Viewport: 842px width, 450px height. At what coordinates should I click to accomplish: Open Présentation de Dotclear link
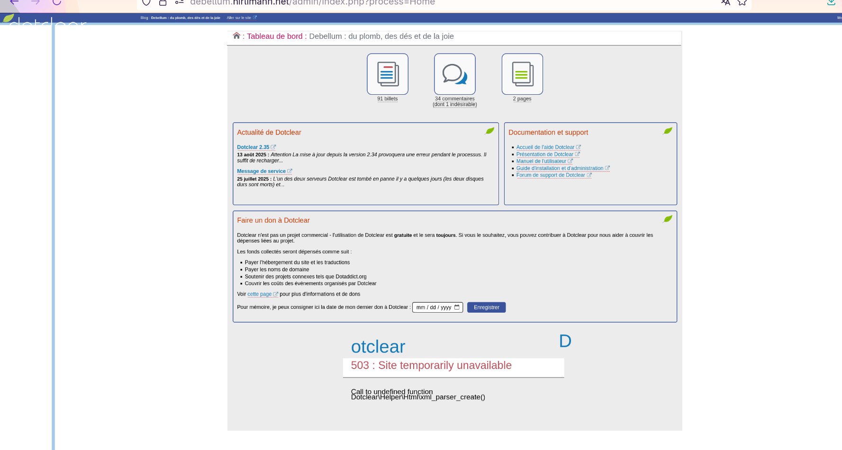(x=544, y=154)
